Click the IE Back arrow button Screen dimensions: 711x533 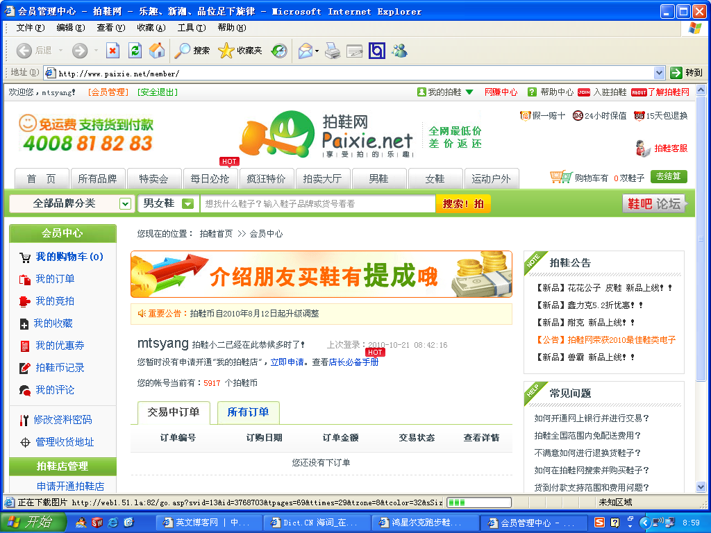pyautogui.click(x=24, y=50)
